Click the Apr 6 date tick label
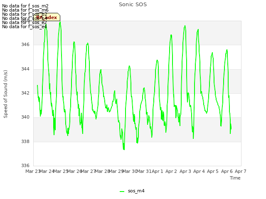The width and height of the screenshot is (266, 199). (x=227, y=171)
